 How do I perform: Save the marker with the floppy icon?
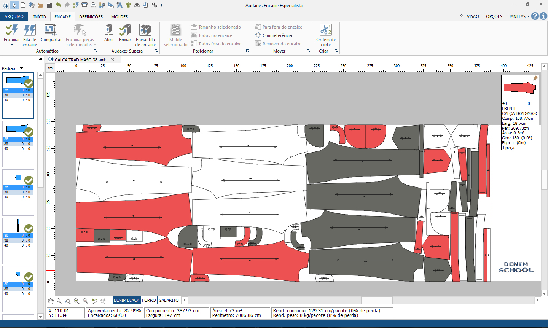(x=49, y=5)
